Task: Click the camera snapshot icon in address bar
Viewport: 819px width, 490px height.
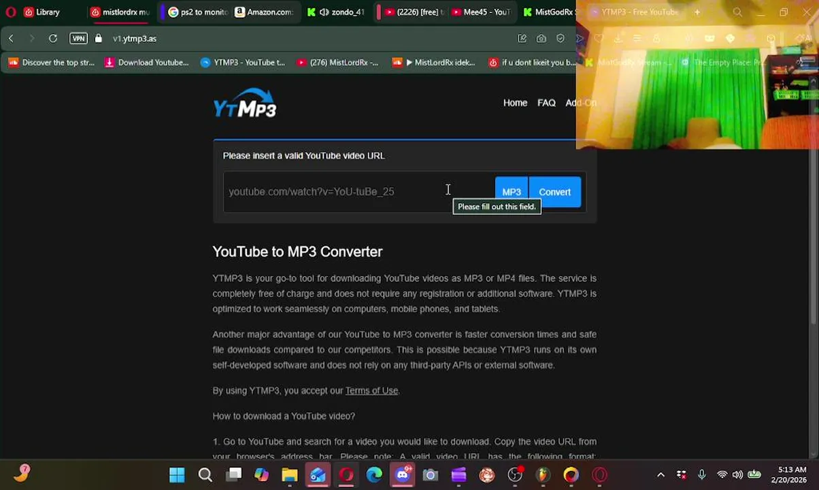Action: tap(541, 38)
